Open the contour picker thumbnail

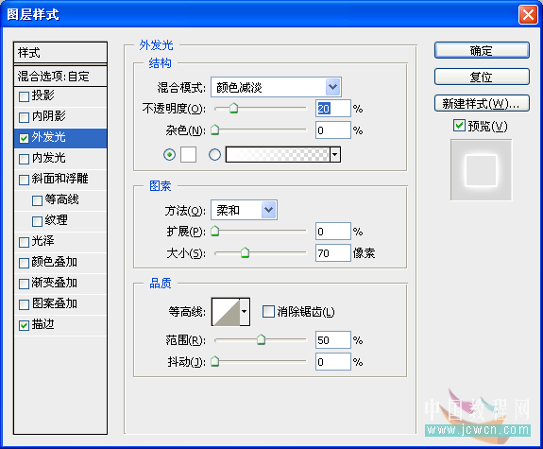pyautogui.click(x=226, y=312)
